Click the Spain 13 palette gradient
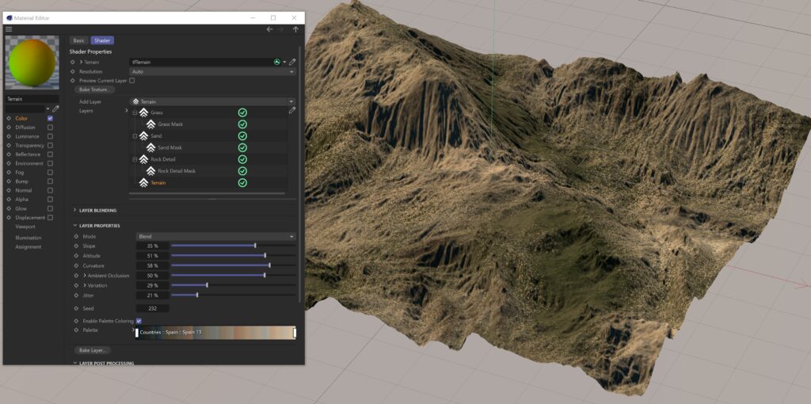811x404 pixels. [215, 332]
